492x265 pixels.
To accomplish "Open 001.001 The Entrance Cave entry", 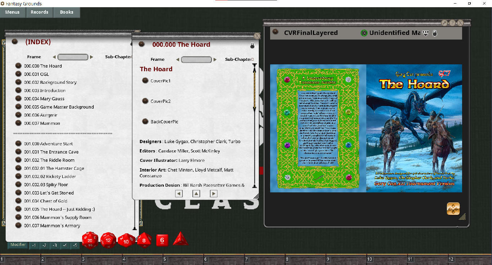I will pos(51,152).
